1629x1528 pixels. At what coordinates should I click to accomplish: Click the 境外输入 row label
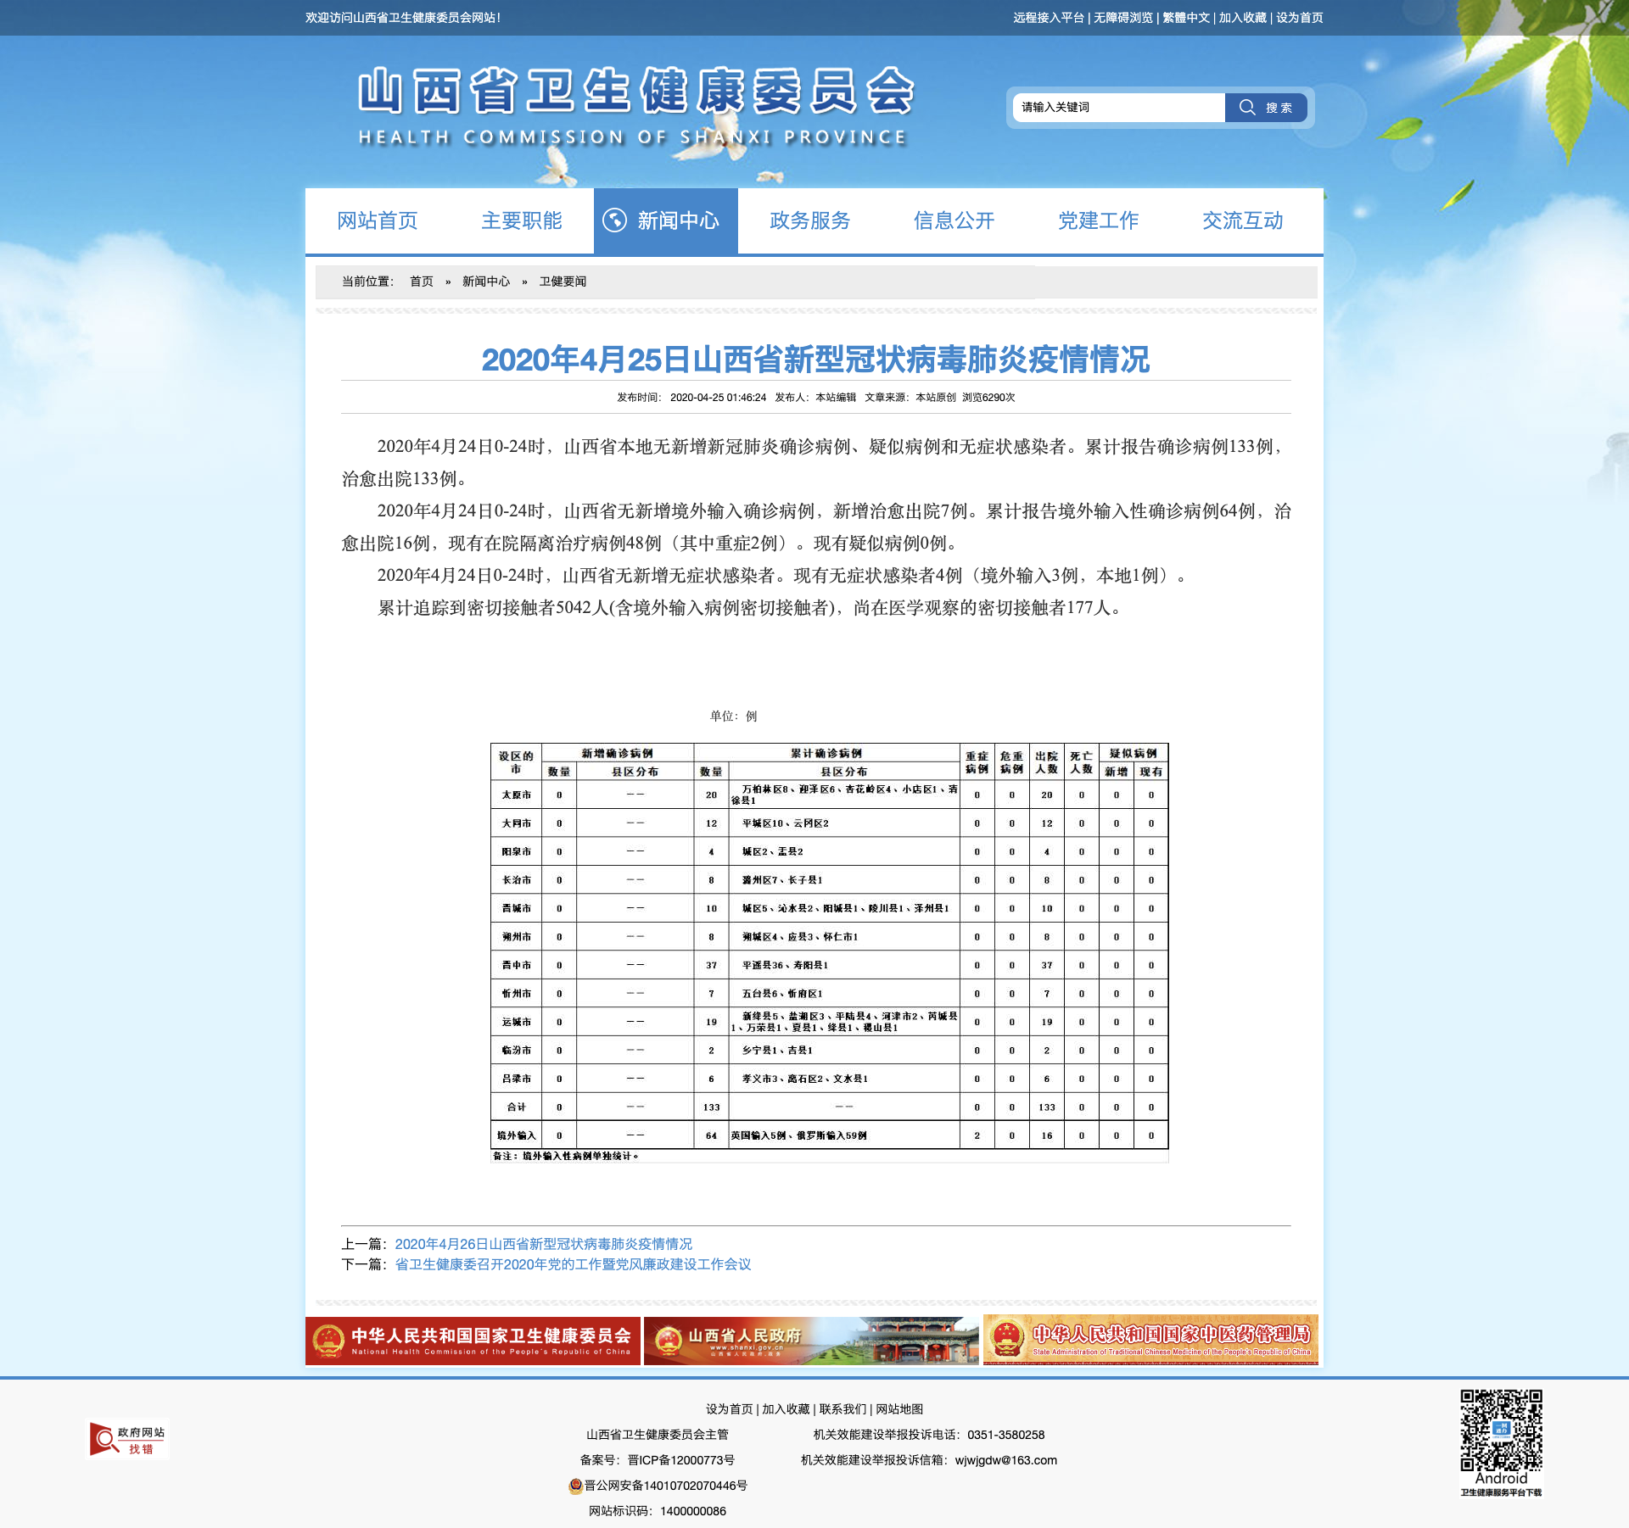click(516, 1135)
